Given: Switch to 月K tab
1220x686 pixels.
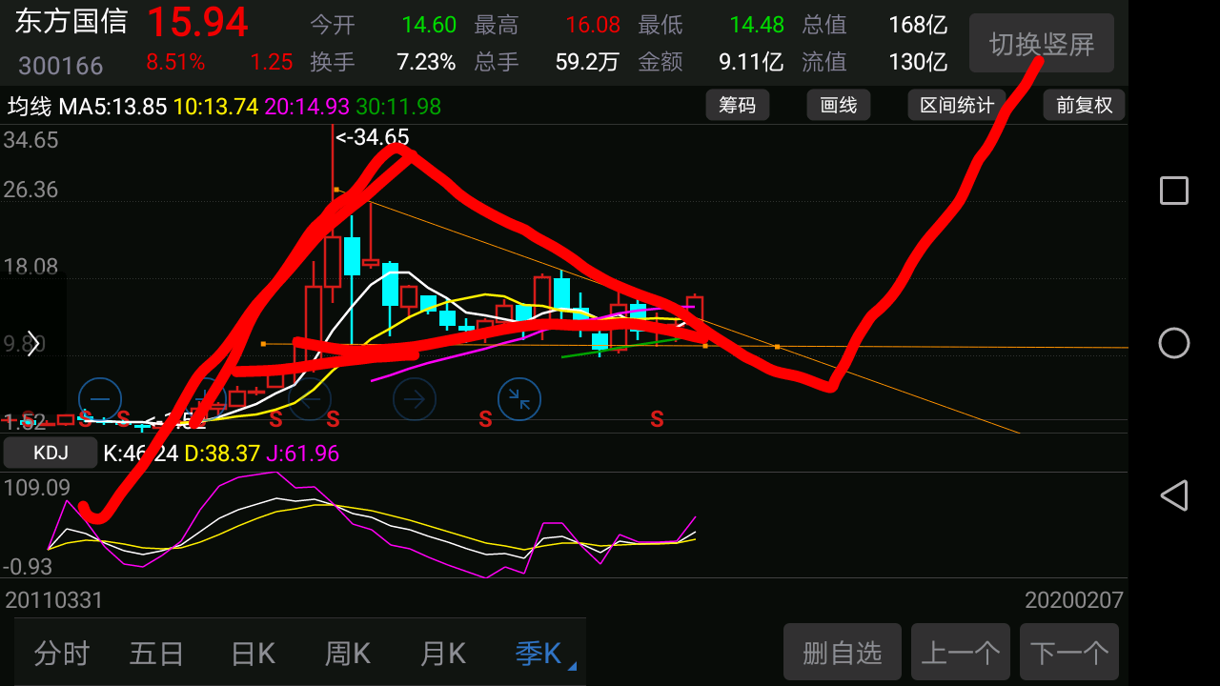Looking at the screenshot, I should [443, 654].
